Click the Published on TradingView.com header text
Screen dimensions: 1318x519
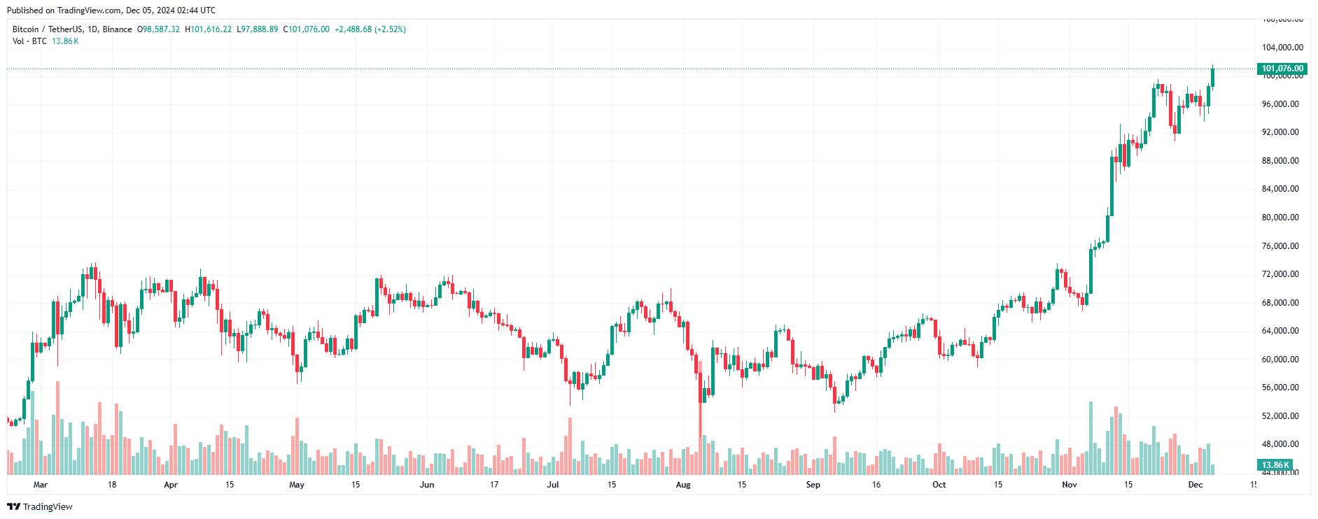(111, 10)
